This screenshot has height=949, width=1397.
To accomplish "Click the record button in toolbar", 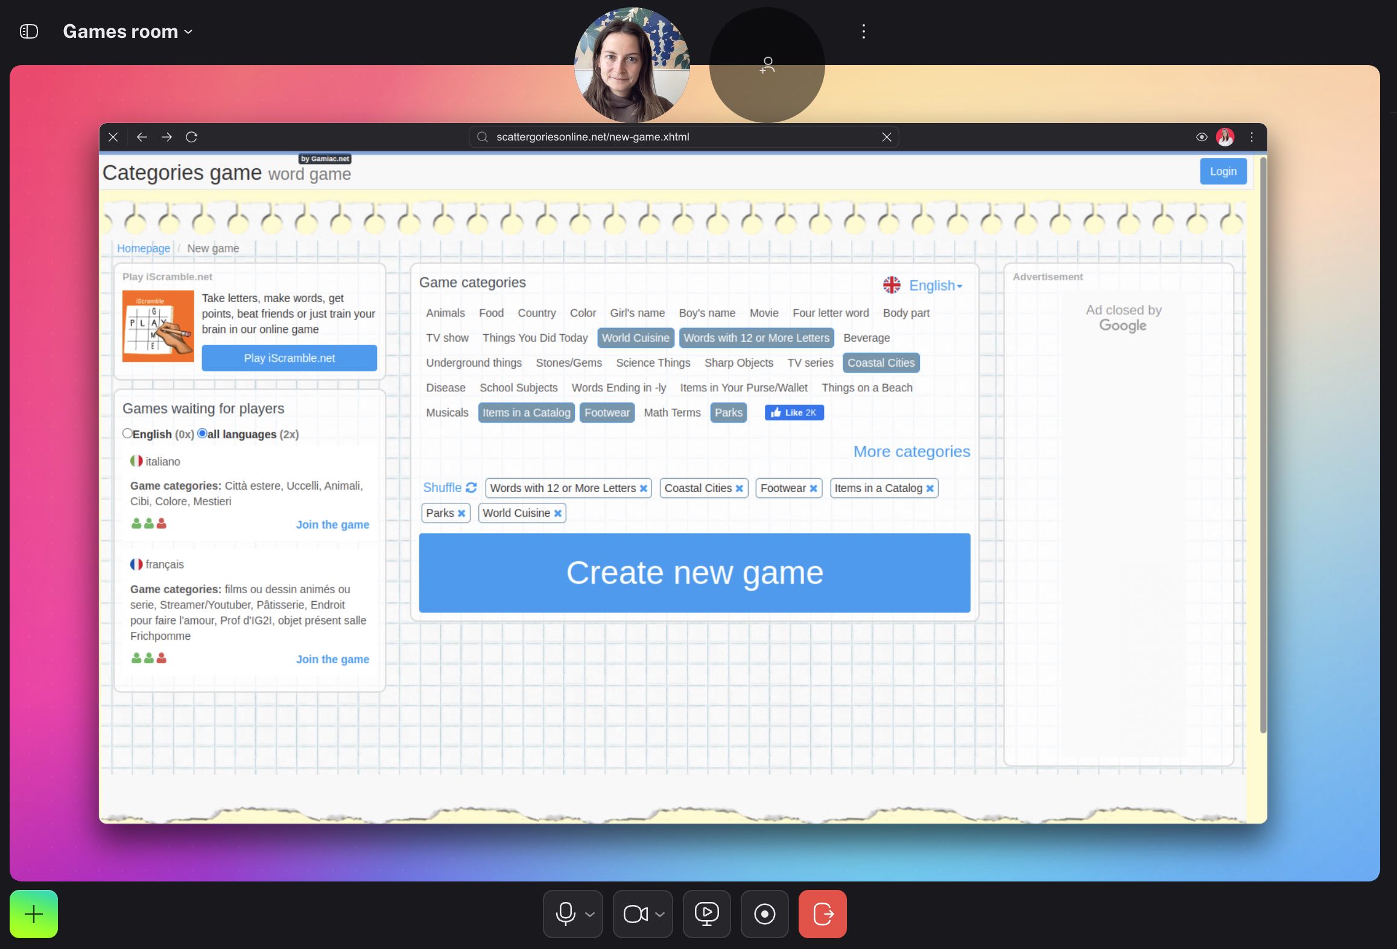I will (x=765, y=913).
